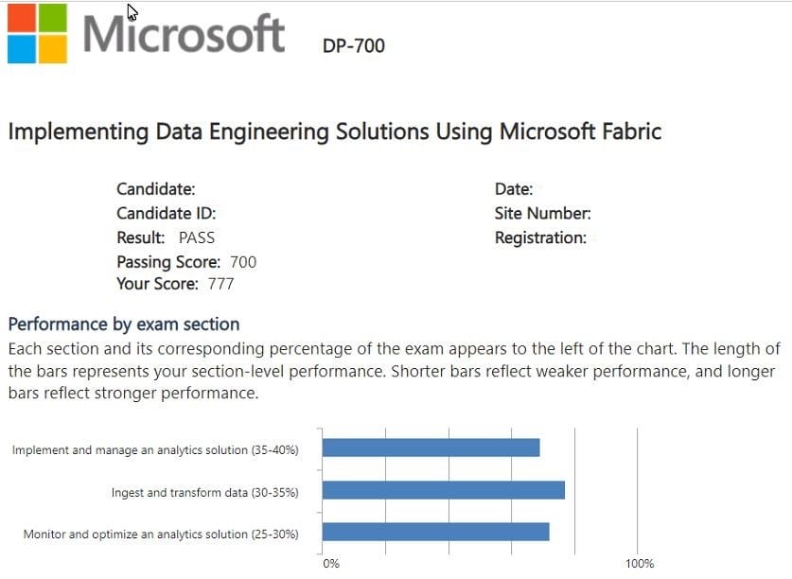Click the Passing Score value 700
The image size is (792, 579).
[x=243, y=262]
